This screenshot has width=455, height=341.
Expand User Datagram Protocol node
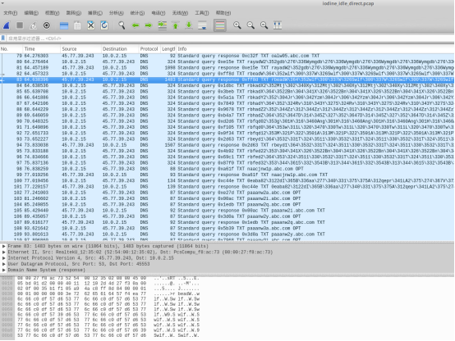4,264
